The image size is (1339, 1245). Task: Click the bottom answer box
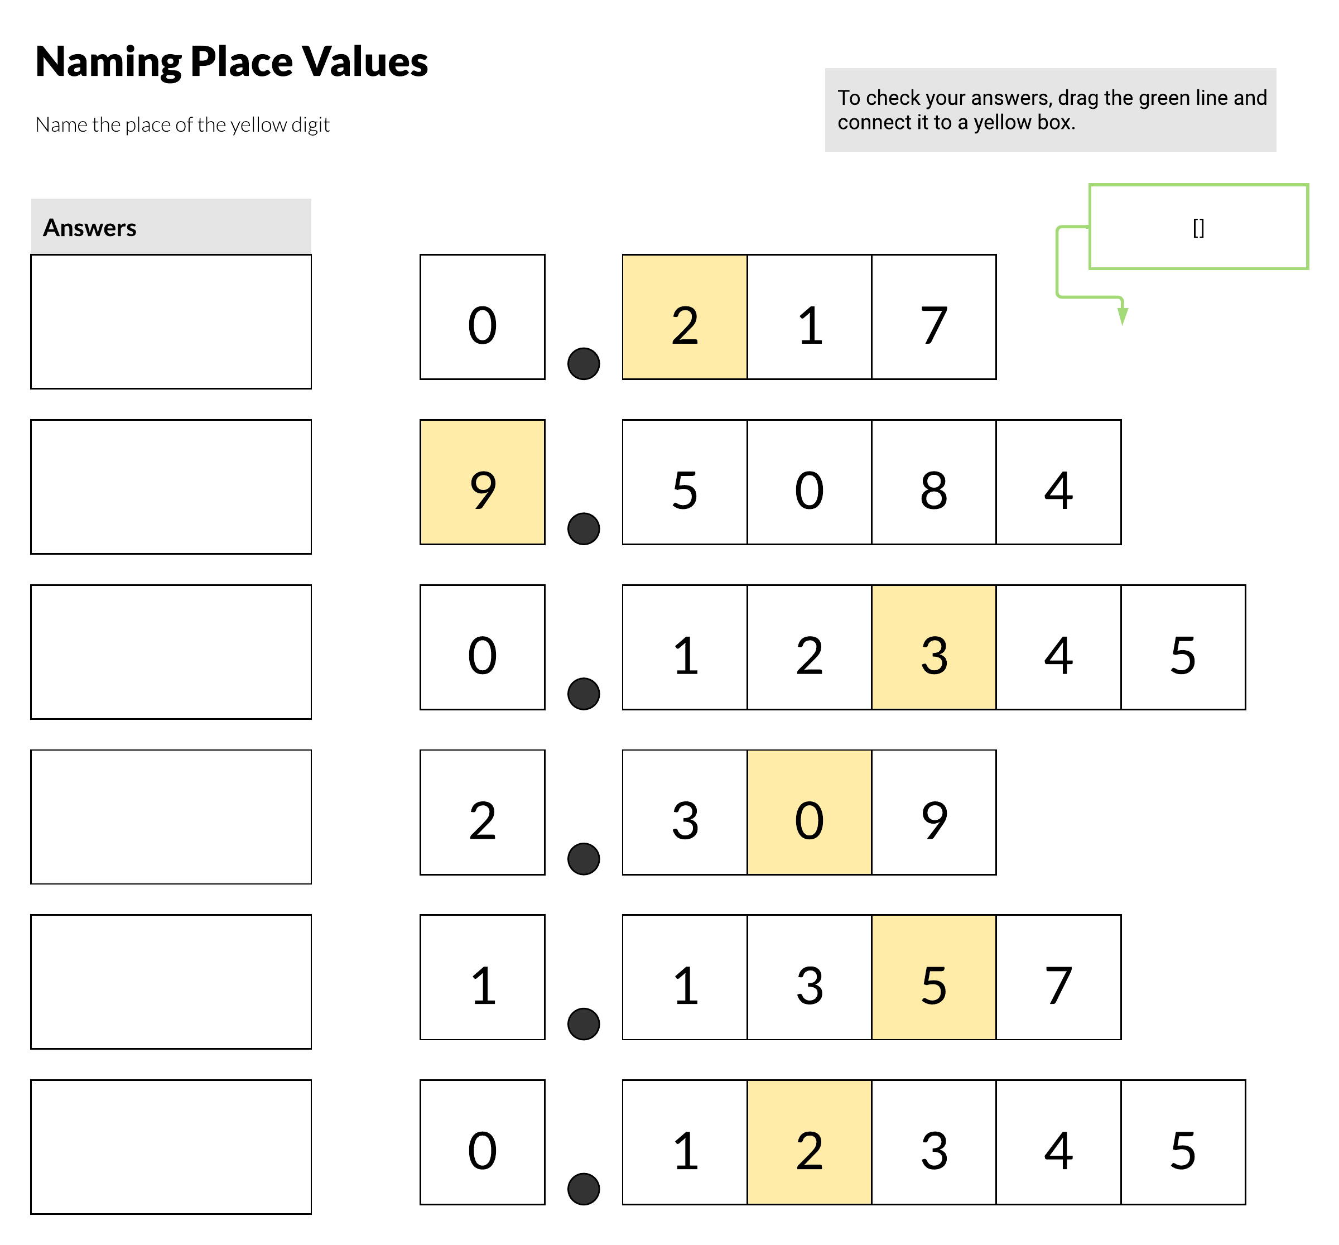click(x=171, y=1147)
